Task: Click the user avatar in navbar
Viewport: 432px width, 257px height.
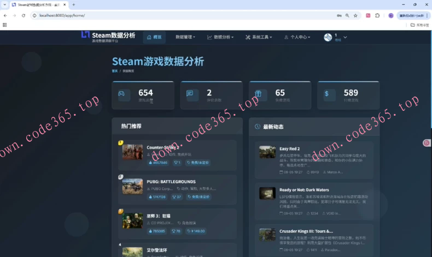Action: click(x=328, y=37)
